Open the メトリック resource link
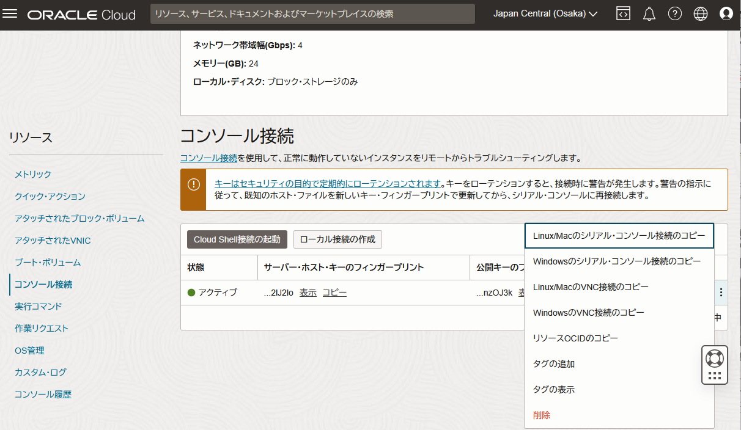Viewport: 741px width, 430px height. point(33,175)
